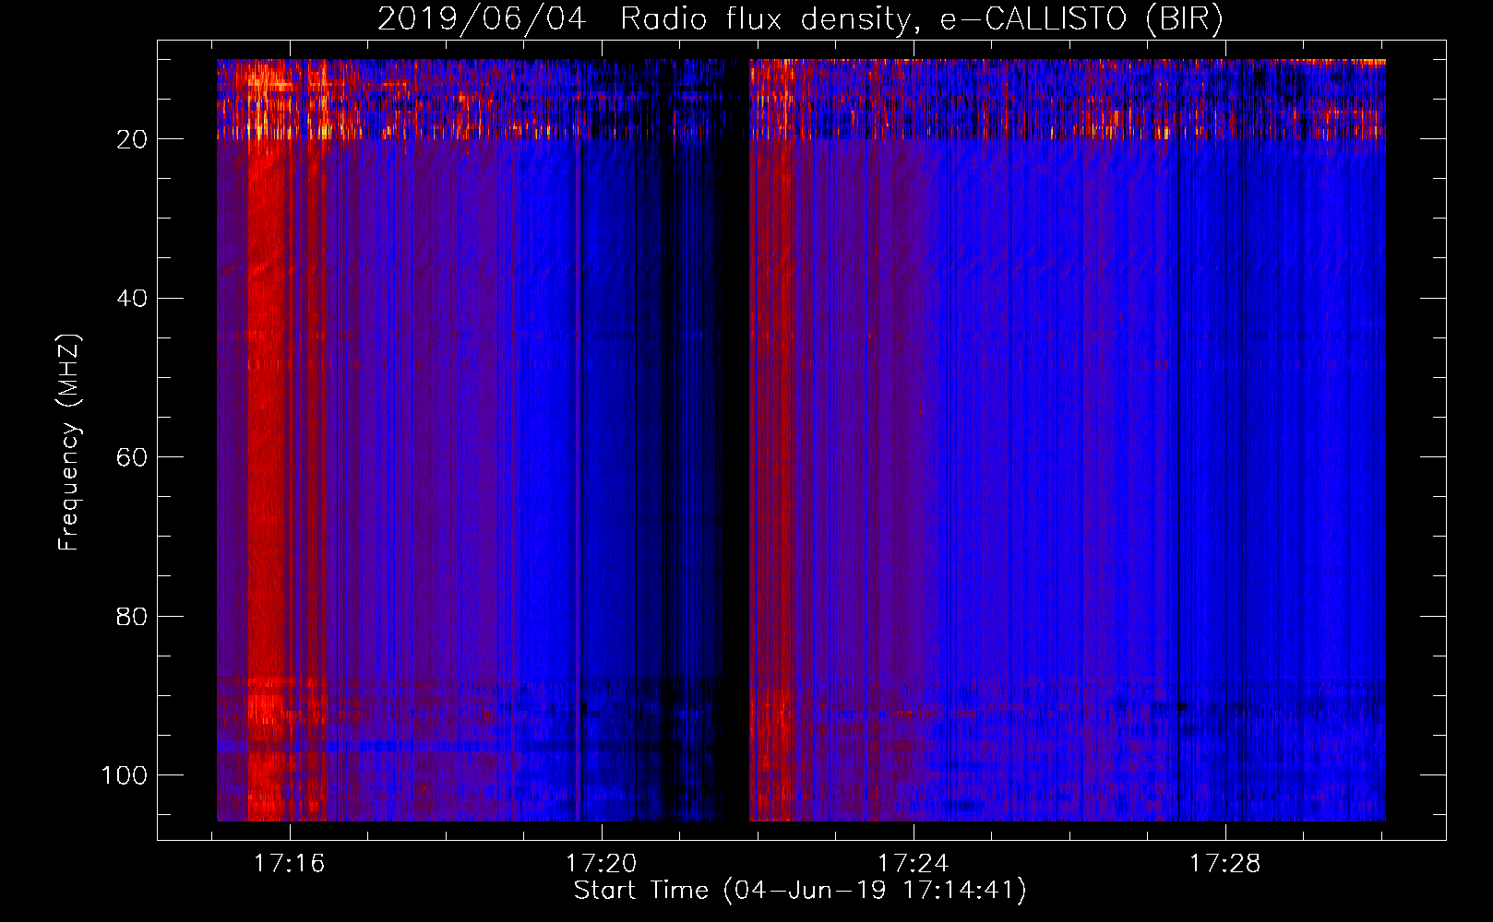The height and width of the screenshot is (922, 1493).
Task: Click the plot title mentioning e-CALLISTO (BIR)
Action: [800, 18]
